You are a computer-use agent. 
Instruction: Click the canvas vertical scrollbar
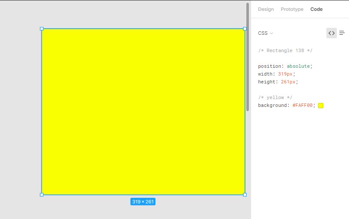[x=248, y=57]
